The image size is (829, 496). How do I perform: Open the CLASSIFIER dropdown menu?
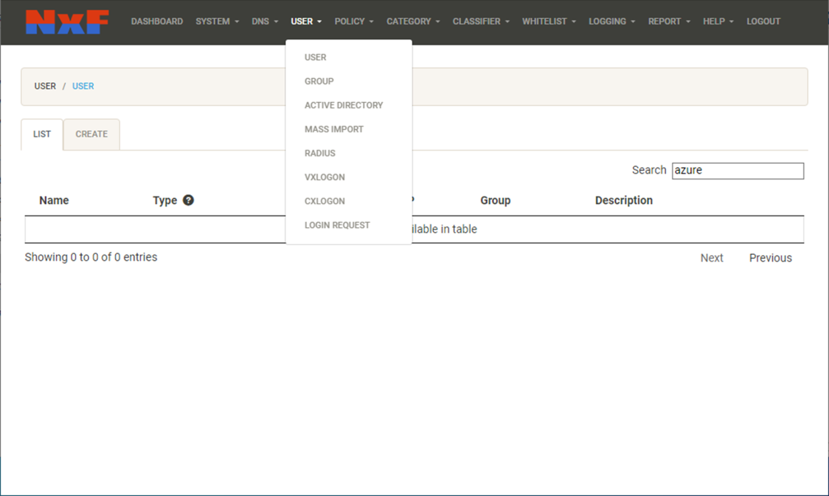(x=481, y=21)
